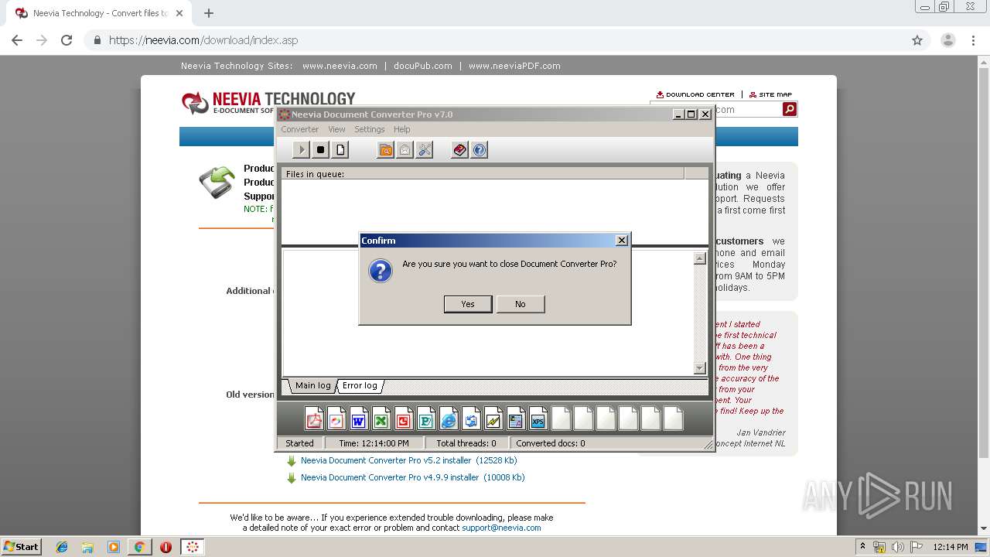Click the question mark icon in Confirm dialog

click(x=381, y=271)
